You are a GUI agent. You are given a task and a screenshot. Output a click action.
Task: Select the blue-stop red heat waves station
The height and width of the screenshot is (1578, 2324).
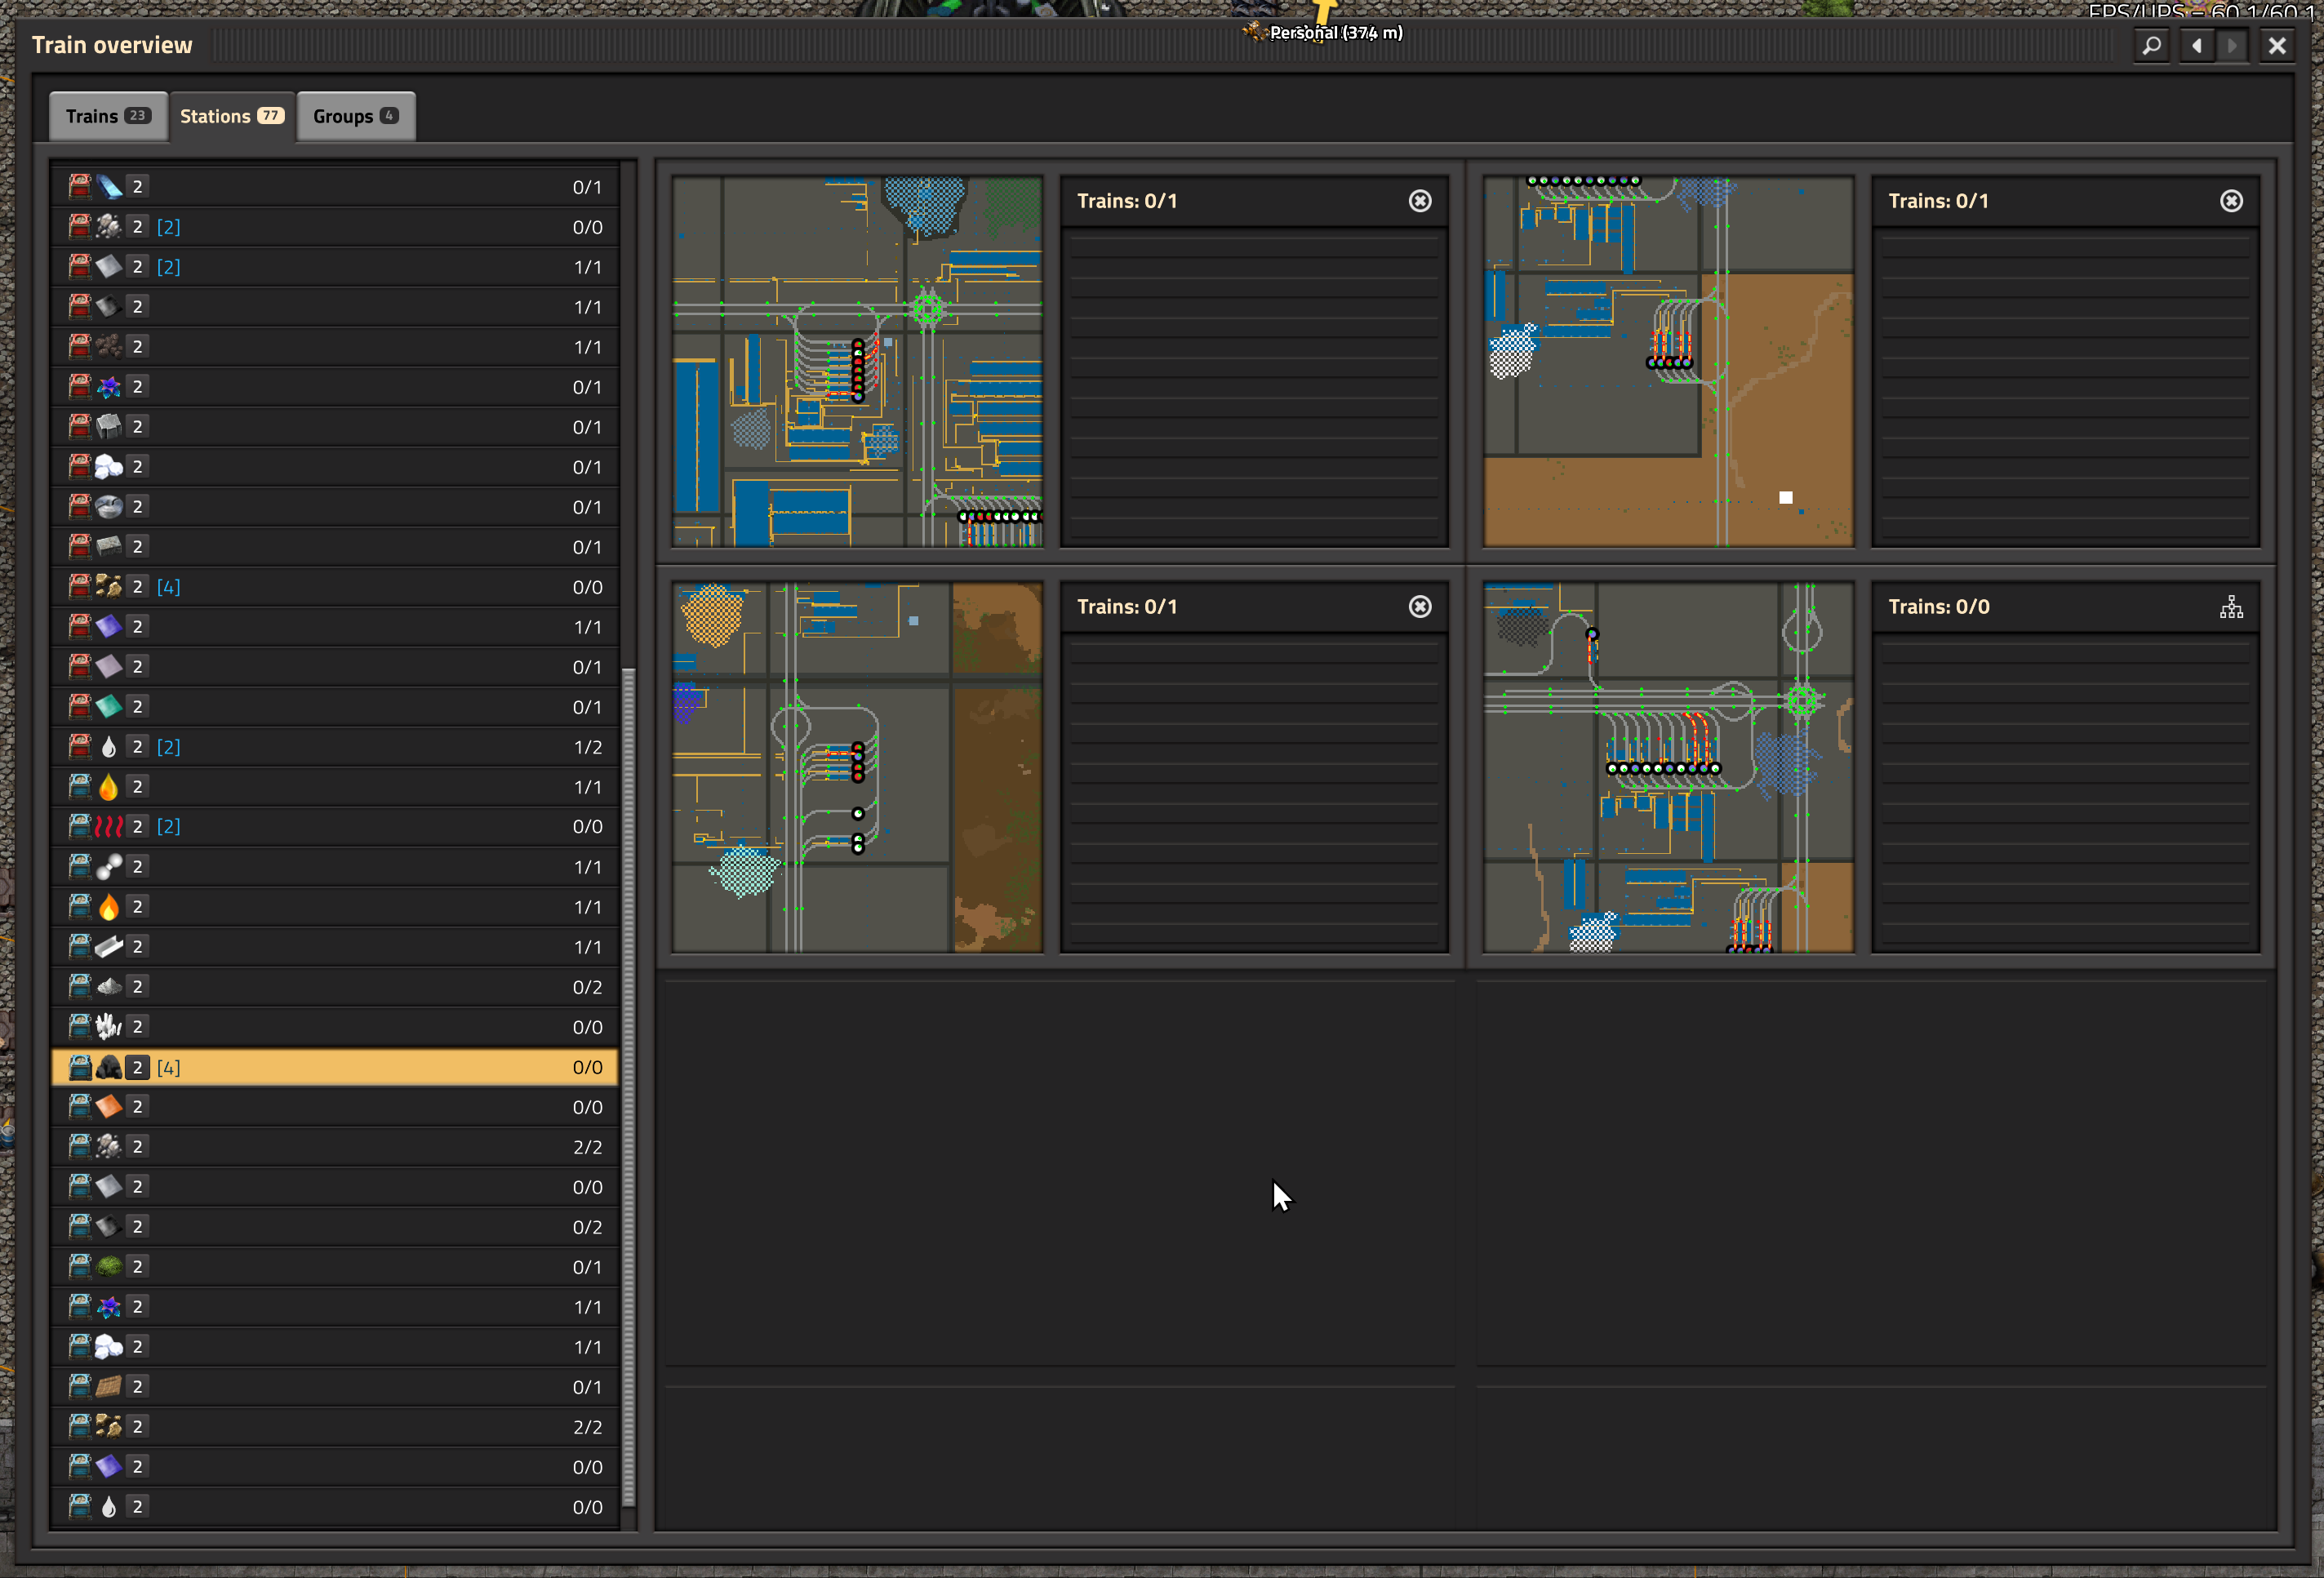(x=335, y=827)
